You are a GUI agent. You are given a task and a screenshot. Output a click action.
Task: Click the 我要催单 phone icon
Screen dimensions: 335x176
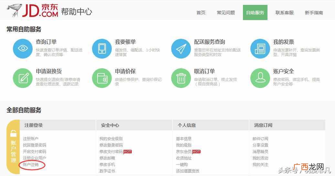pos(102,49)
